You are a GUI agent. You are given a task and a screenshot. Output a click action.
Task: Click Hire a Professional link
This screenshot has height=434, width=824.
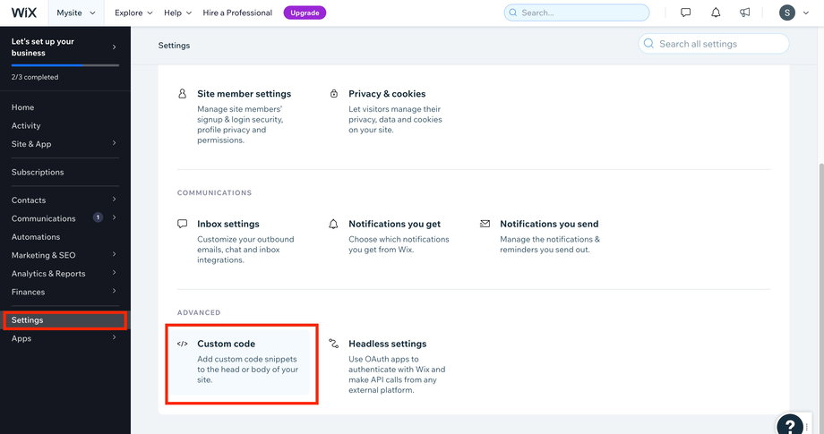pyautogui.click(x=237, y=13)
